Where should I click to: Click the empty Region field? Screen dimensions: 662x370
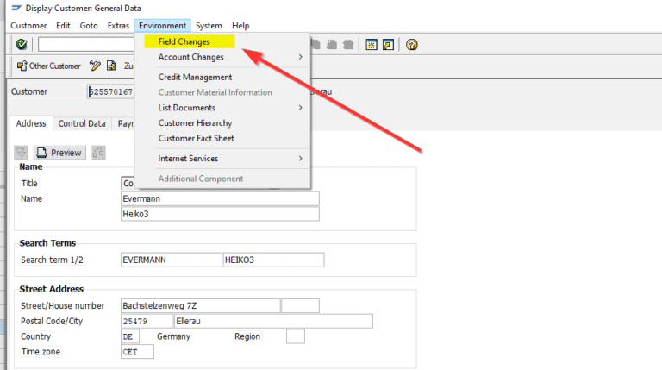coord(296,336)
